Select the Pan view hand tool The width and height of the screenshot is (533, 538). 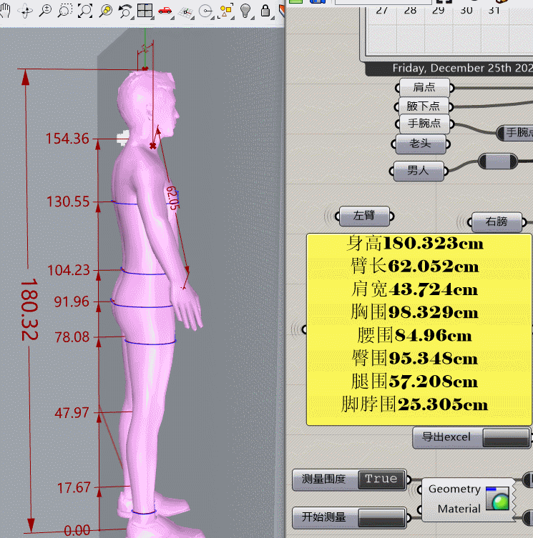[5, 11]
